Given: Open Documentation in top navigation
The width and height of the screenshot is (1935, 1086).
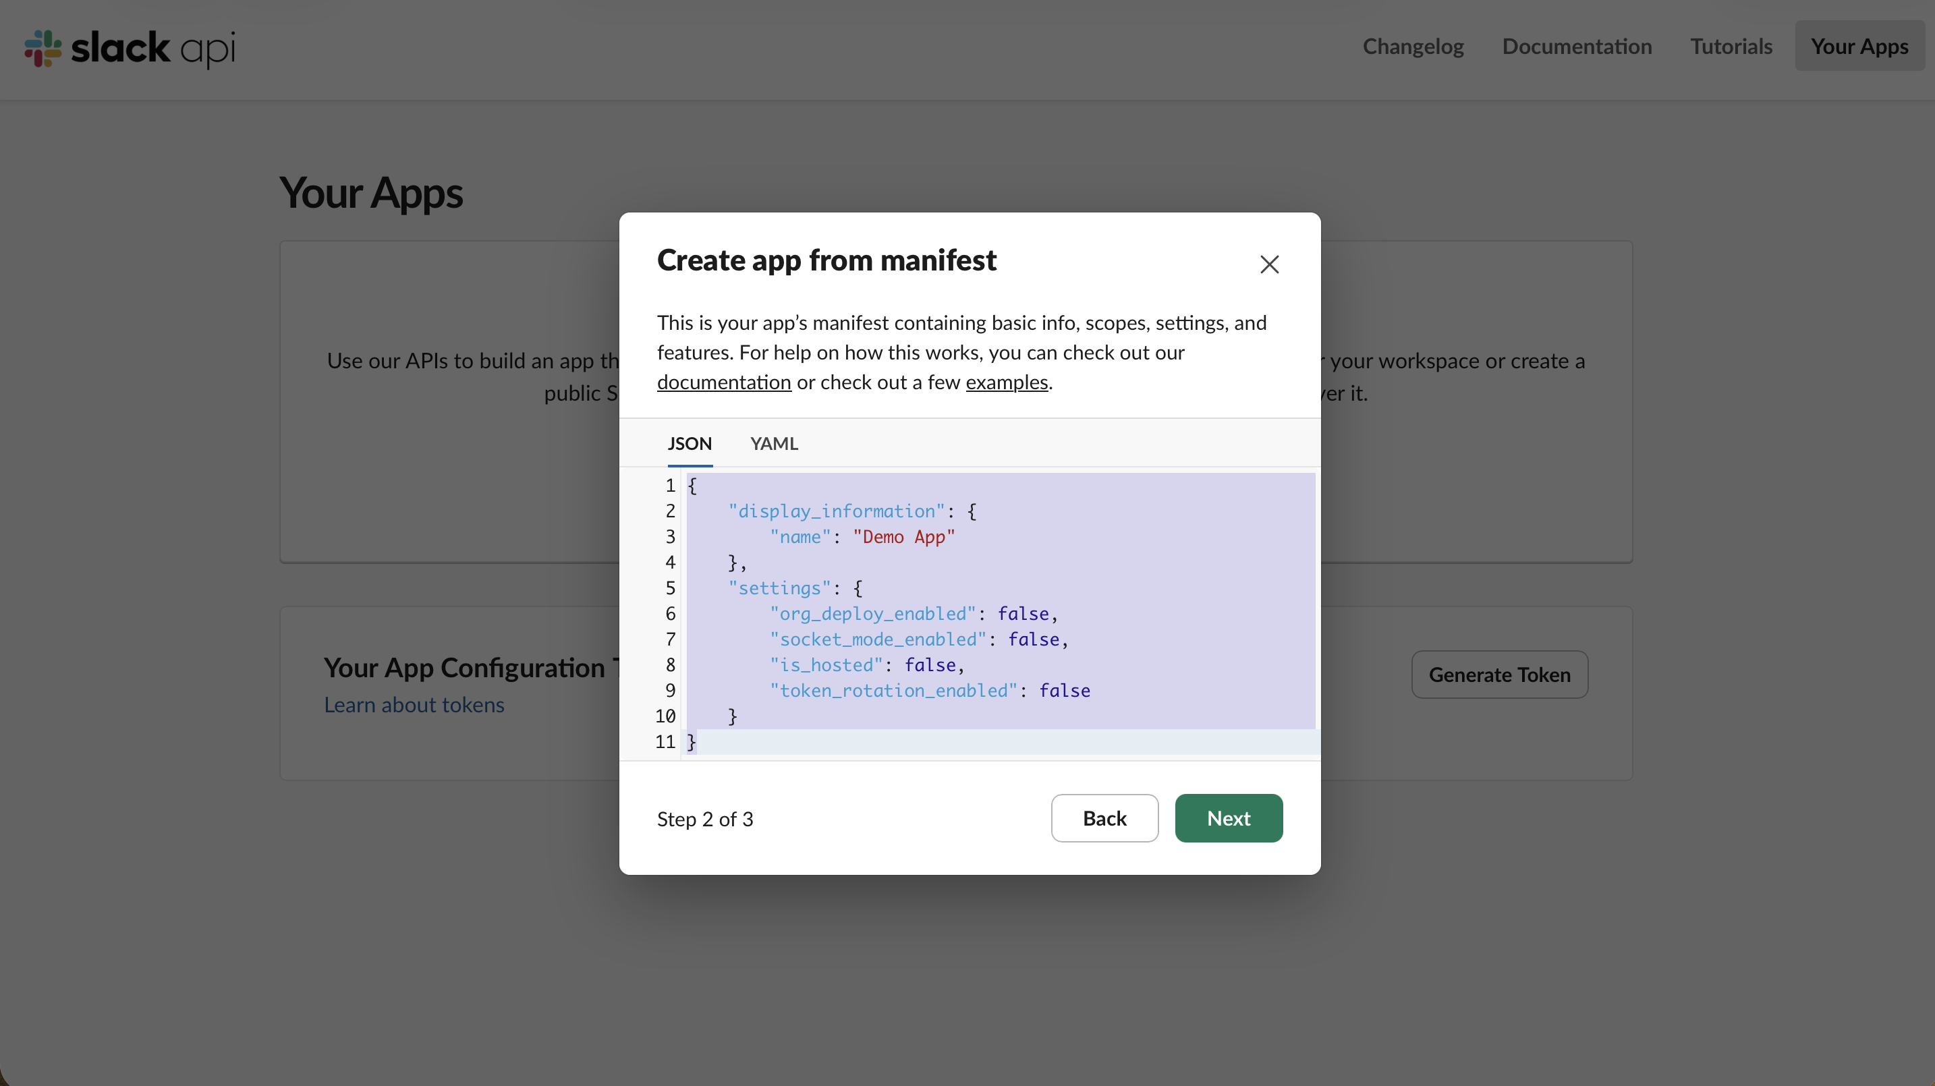Looking at the screenshot, I should tap(1577, 46).
